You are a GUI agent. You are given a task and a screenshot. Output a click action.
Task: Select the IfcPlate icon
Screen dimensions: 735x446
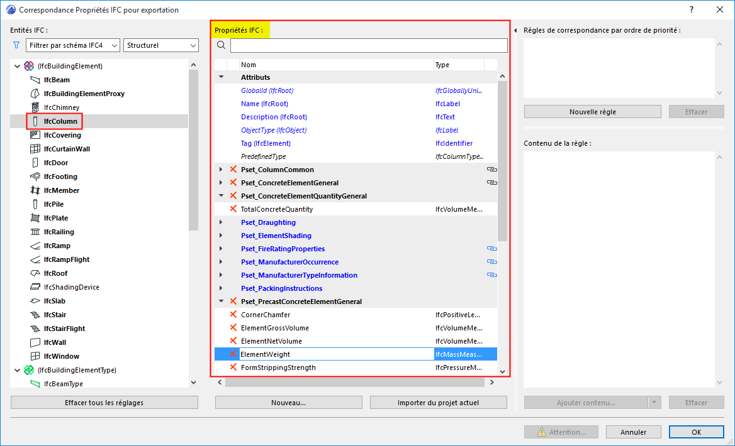point(35,218)
